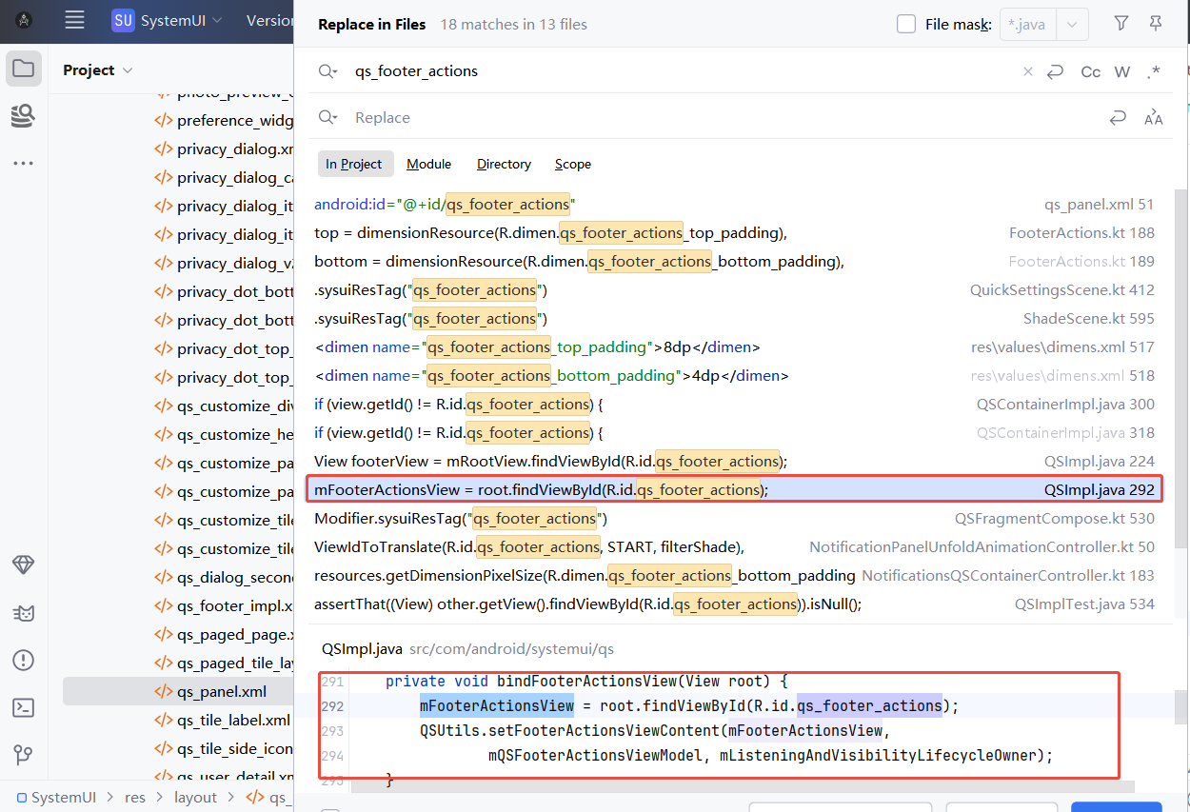Select the qs_panel.xml 51 result
1190x812 pixels.
coord(734,204)
